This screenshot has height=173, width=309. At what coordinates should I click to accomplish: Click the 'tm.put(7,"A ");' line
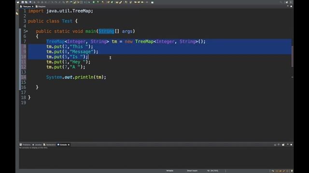coord(66,67)
